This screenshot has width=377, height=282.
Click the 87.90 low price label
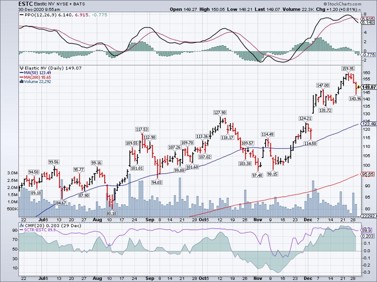[84, 195]
